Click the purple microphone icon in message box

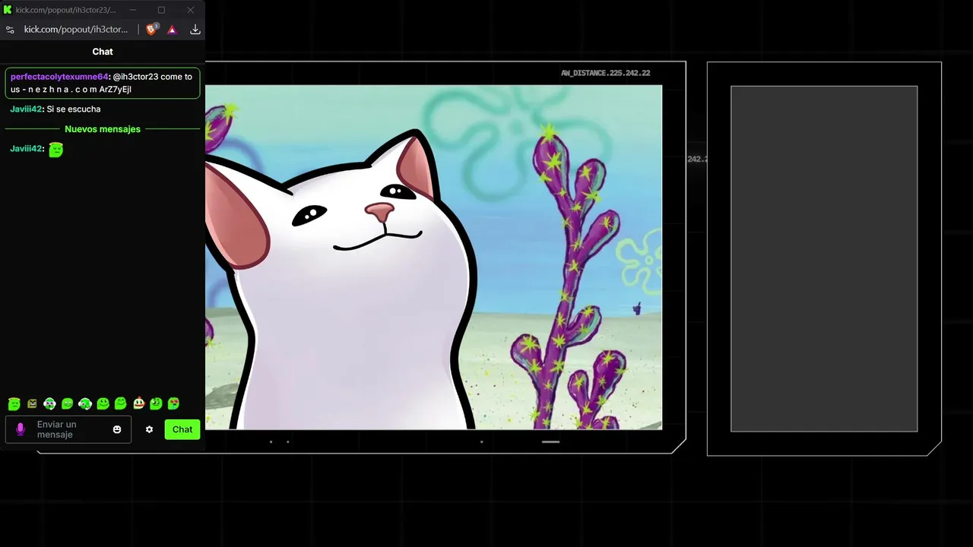click(x=21, y=429)
